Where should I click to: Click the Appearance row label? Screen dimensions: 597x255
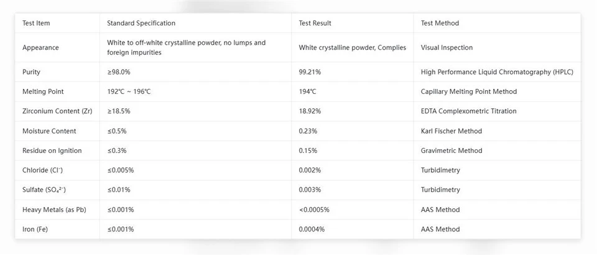[x=41, y=47]
